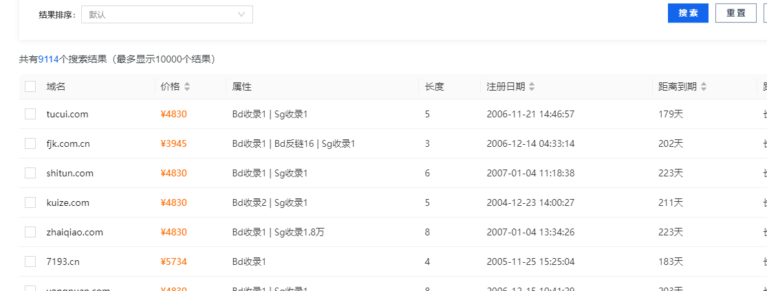Screen dimensions: 767x291
Task: Open domain zhaiqiao.com
Action: click(x=75, y=232)
